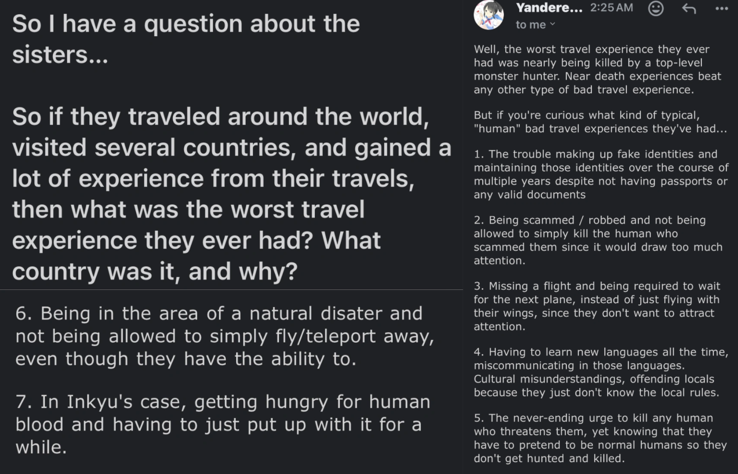Click the Yandere... sender name
The height and width of the screenshot is (474, 738).
(549, 7)
